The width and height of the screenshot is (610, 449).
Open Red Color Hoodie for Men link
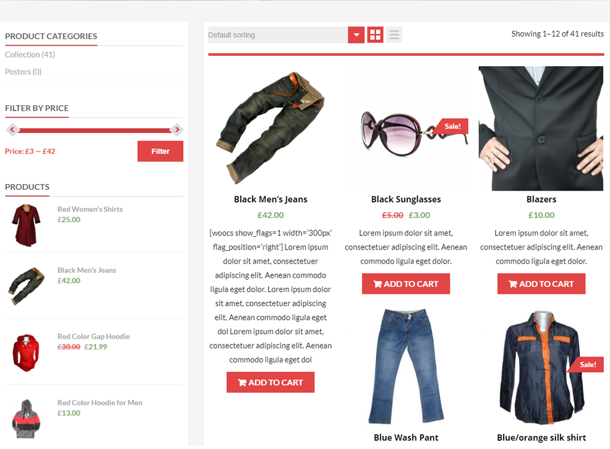click(100, 403)
